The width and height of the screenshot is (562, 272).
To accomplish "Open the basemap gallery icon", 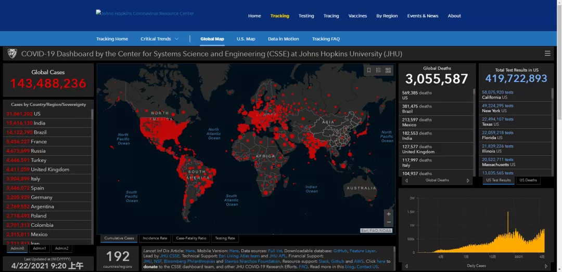I will tap(388, 71).
